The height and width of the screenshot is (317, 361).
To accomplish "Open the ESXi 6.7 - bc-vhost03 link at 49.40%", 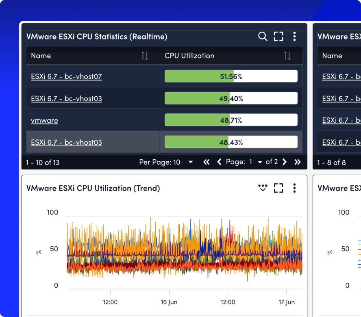I will [x=66, y=98].
